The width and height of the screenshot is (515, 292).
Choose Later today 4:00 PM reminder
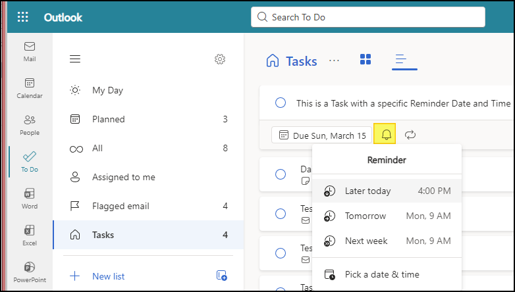[x=387, y=191]
